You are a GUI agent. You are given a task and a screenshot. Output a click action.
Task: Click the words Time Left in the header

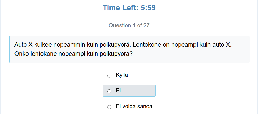point(118,8)
